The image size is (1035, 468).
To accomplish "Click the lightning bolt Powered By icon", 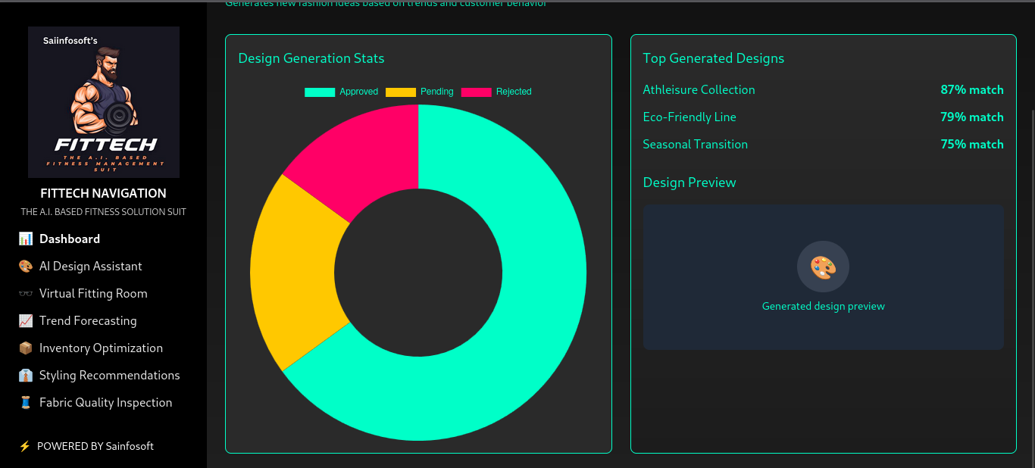I will point(25,447).
